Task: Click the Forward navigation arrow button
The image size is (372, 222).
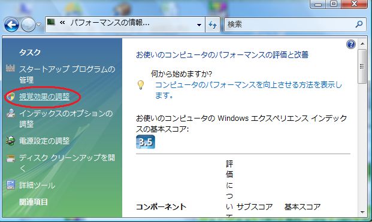Action: 28,25
